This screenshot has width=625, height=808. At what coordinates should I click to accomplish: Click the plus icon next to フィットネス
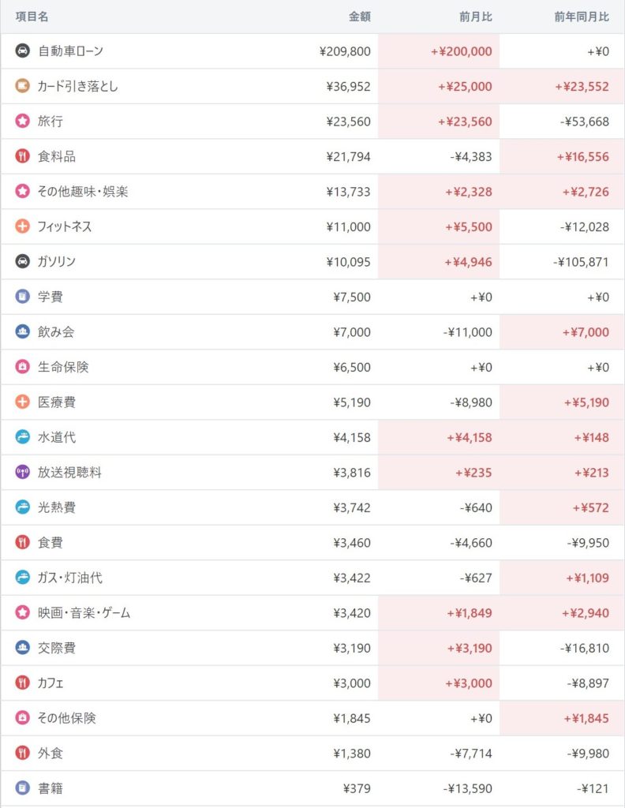22,226
